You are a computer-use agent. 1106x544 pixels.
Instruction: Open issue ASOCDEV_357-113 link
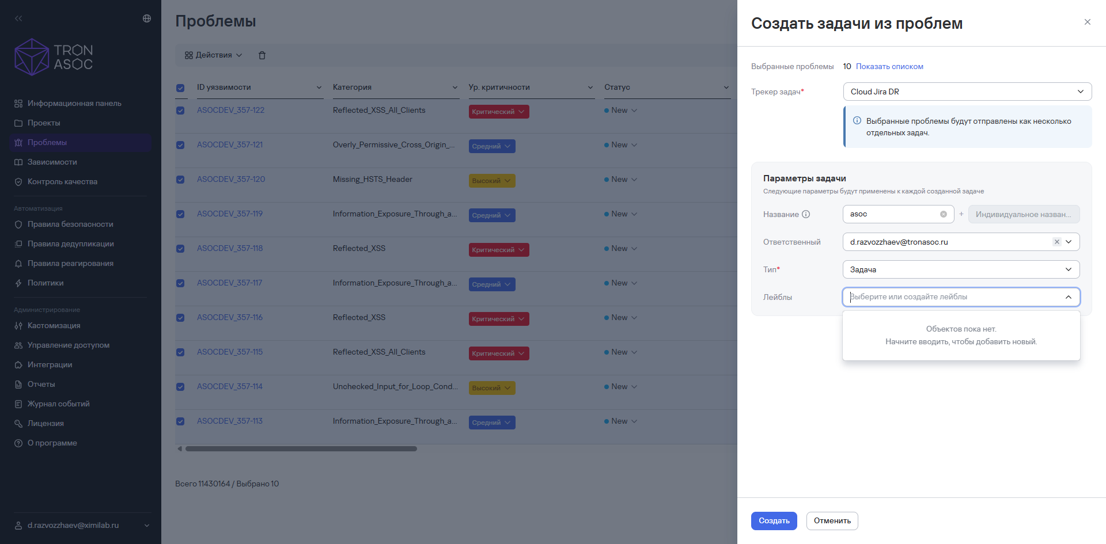click(230, 421)
